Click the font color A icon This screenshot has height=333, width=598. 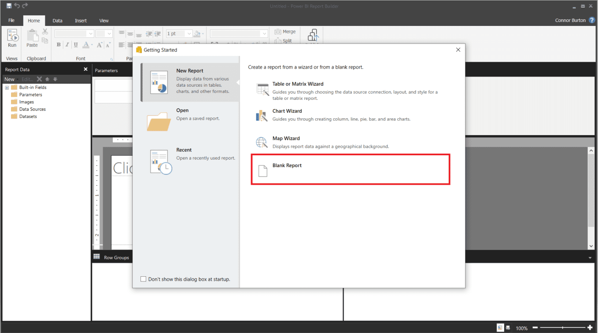tap(85, 45)
